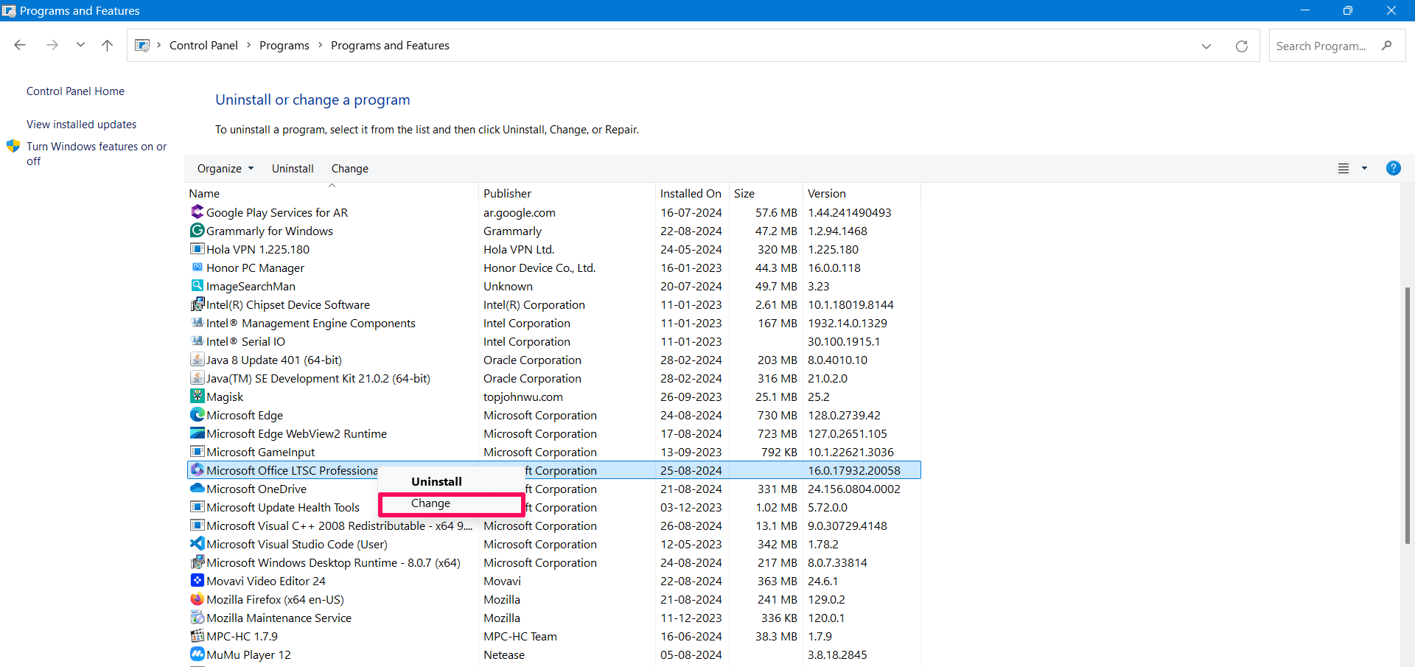Select Microsoft Visual C++ 2008 Redistributable row
Viewport: 1415px width, 667px height.
(554, 525)
